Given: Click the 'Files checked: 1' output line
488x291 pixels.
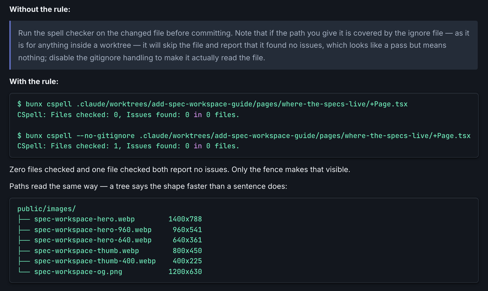Looking at the screenshot, I should [128, 146].
